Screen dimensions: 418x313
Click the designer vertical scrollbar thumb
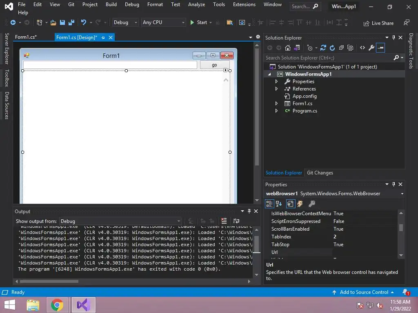pyautogui.click(x=257, y=107)
